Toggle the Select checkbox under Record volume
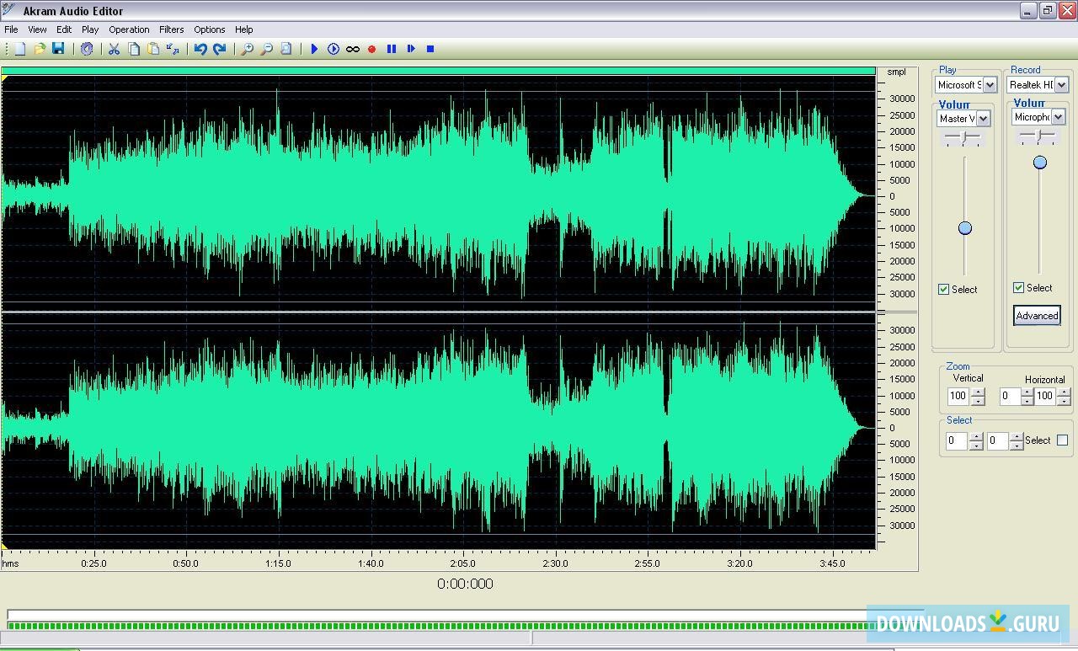Screen dimensions: 1078x651 point(1017,287)
